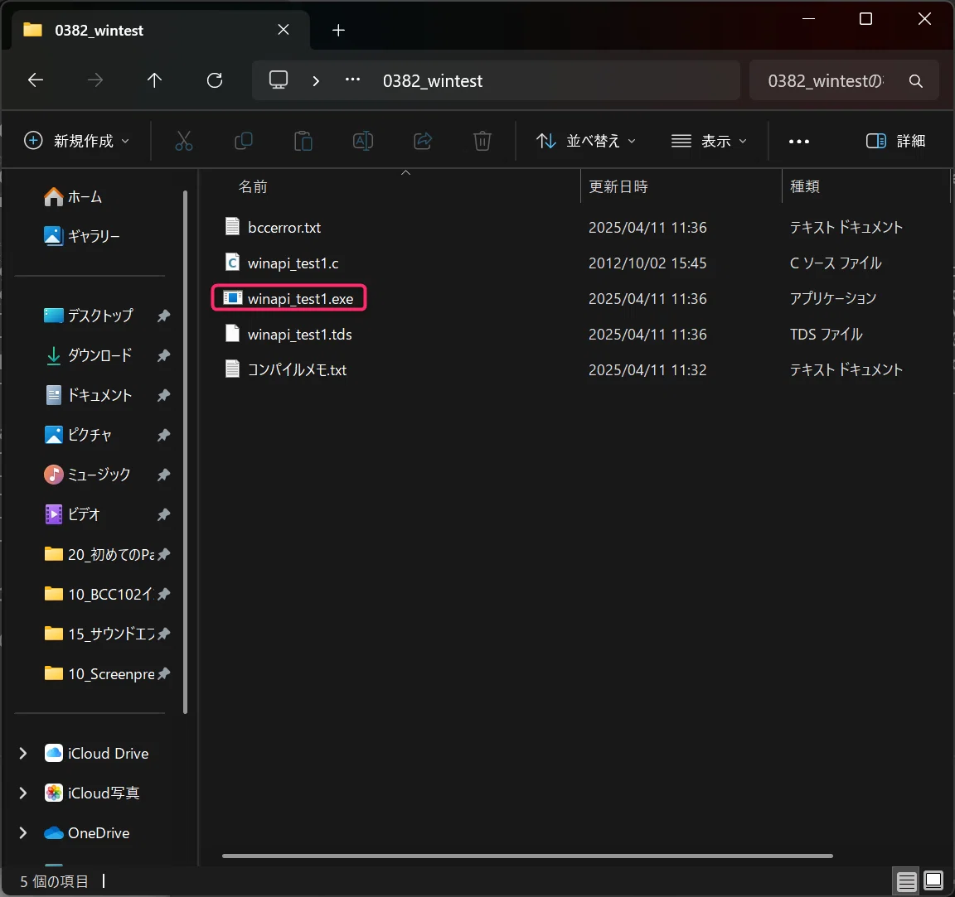Click the Forward navigation arrow
Image resolution: width=955 pixels, height=897 pixels.
tap(95, 80)
